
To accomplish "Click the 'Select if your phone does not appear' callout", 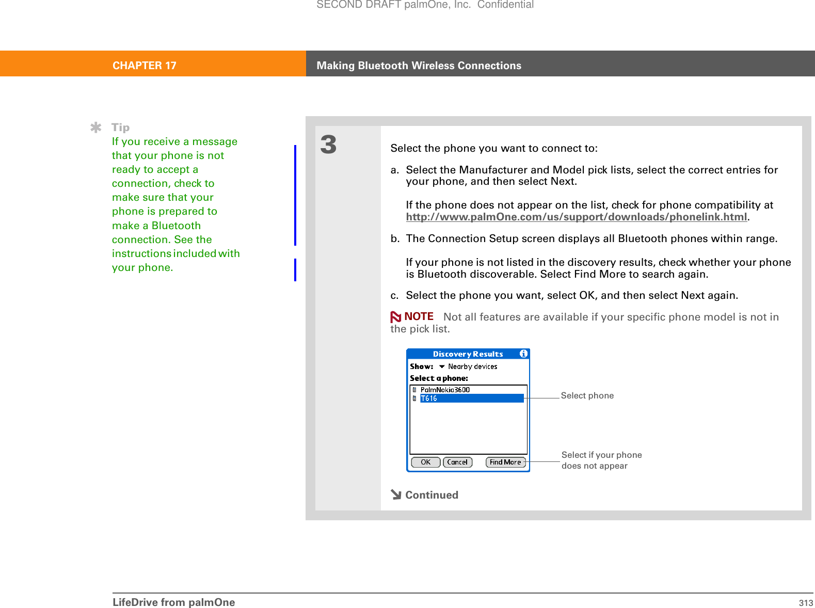I will click(x=602, y=460).
